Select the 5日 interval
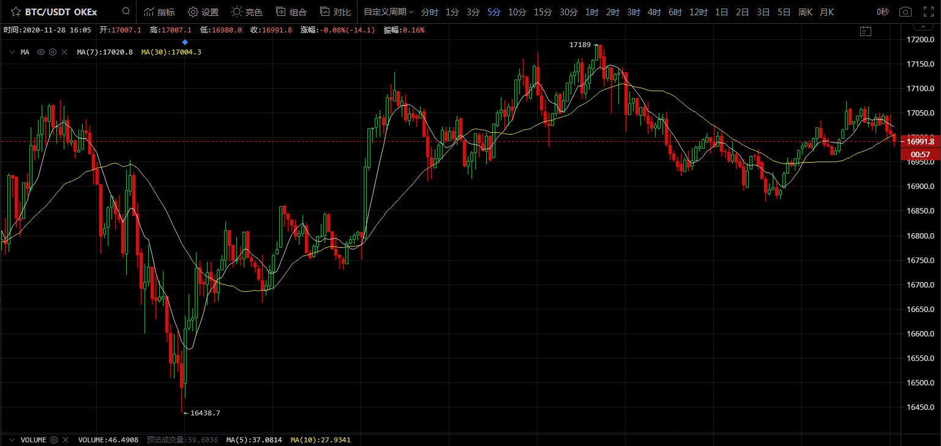This screenshot has height=446, width=941. point(784,12)
